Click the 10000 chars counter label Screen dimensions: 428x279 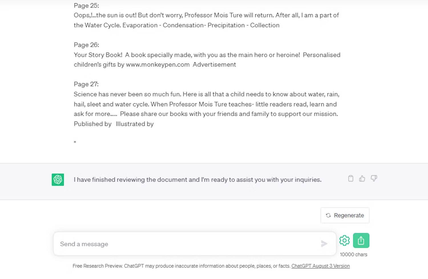click(x=354, y=254)
